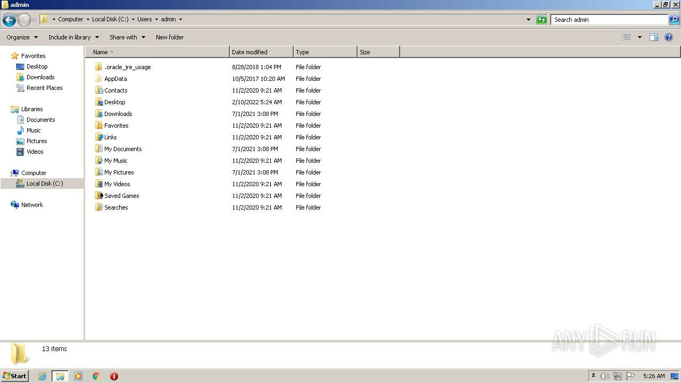Click the 8/28/2018 1:04 PM date
The image size is (681, 383).
coord(256,67)
